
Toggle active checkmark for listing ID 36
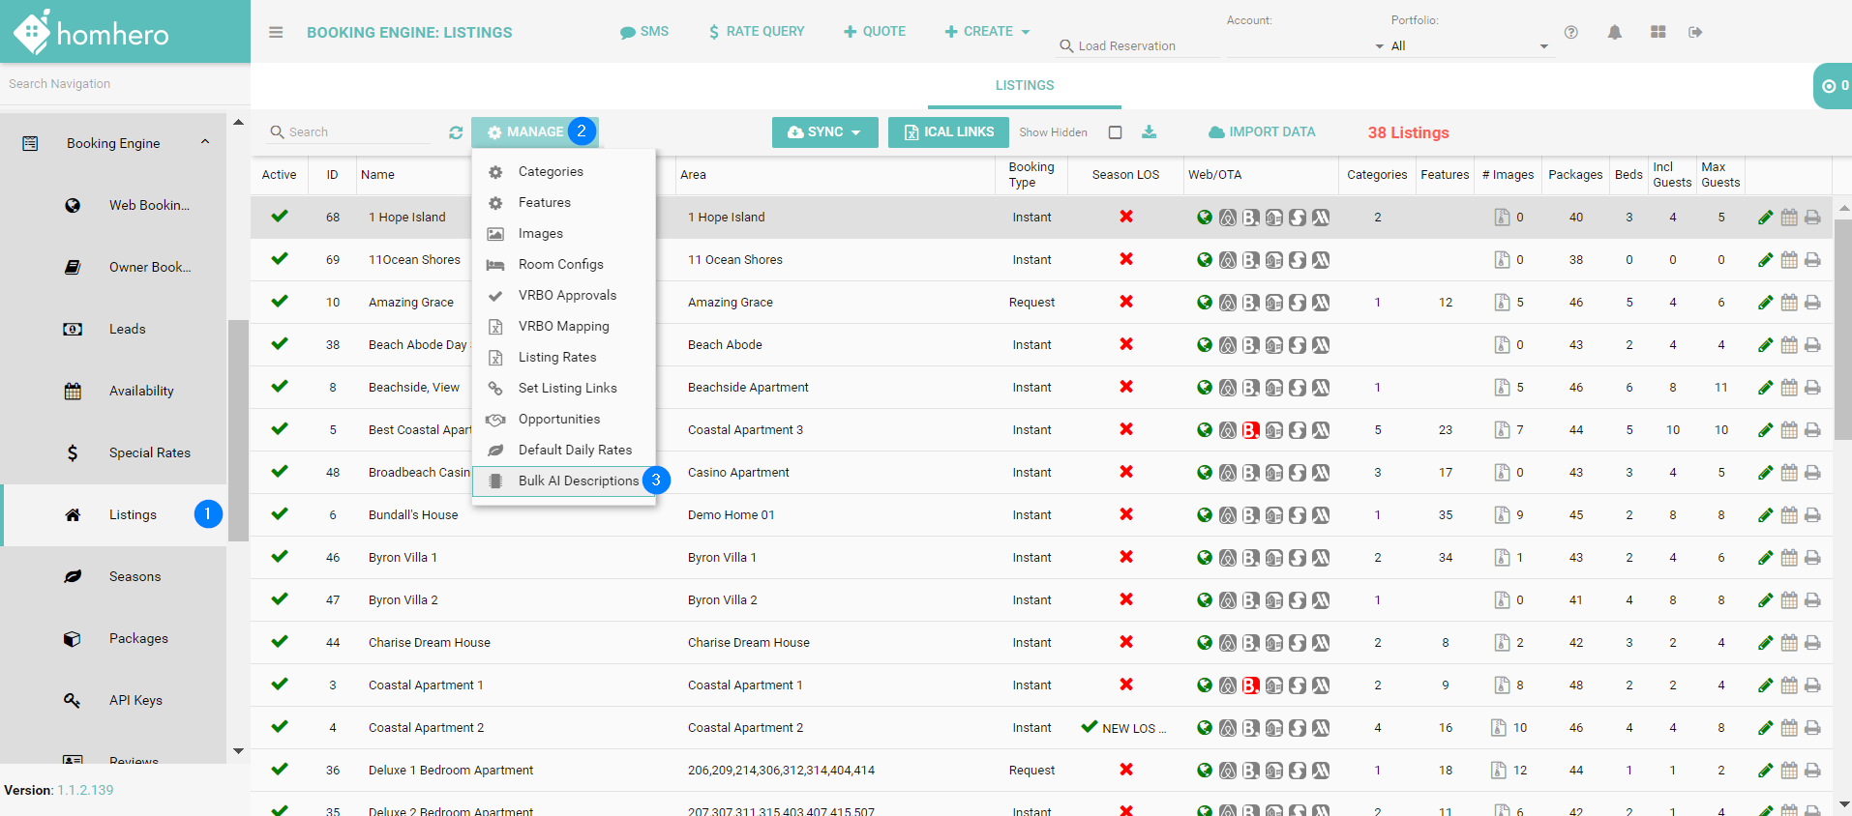280,770
